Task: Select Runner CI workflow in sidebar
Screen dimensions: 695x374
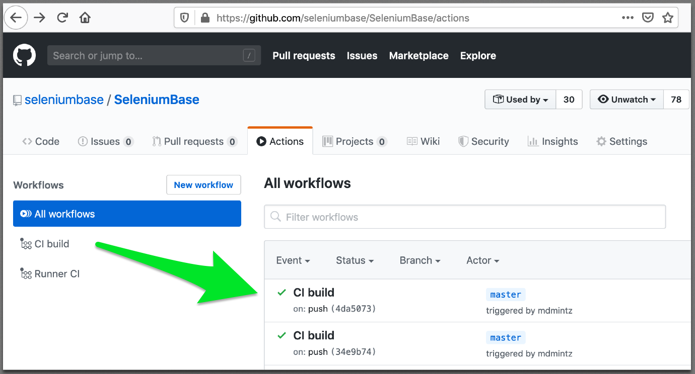Action: pos(57,274)
